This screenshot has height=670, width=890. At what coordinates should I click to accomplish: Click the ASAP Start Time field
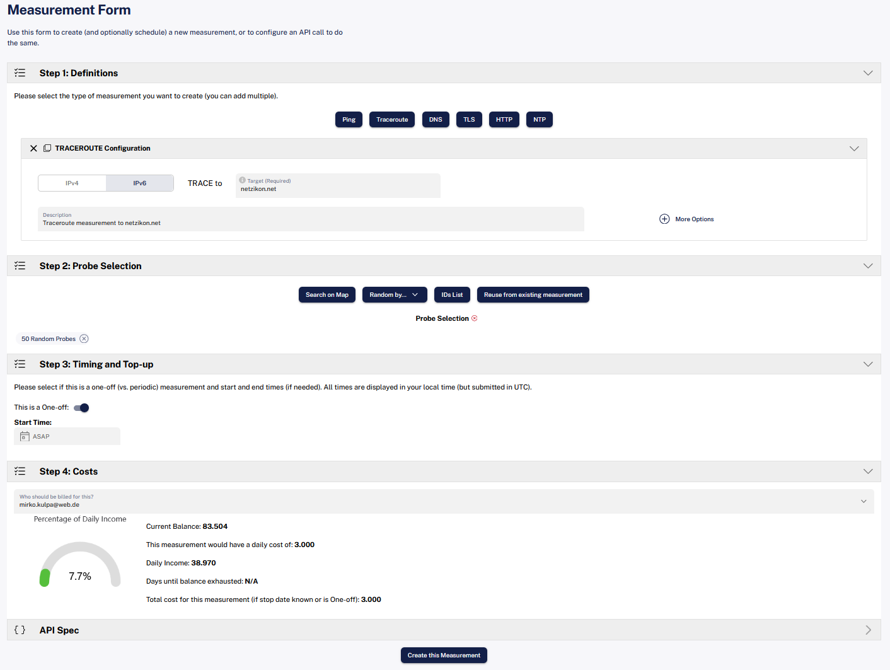tap(67, 436)
